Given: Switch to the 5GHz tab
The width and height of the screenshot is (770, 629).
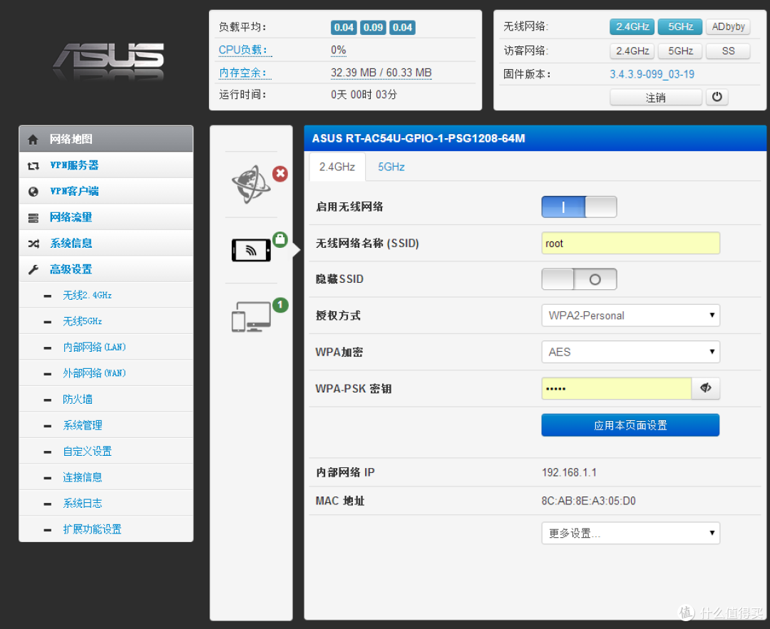Looking at the screenshot, I should (391, 167).
